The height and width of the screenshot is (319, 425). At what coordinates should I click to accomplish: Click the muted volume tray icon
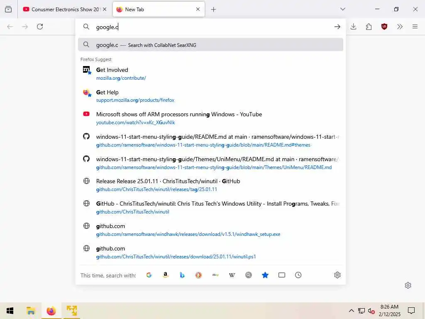tap(371, 311)
